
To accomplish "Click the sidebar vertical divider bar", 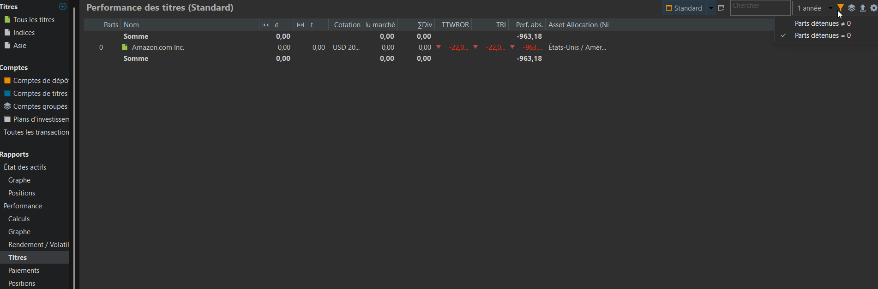I will (x=74, y=147).
